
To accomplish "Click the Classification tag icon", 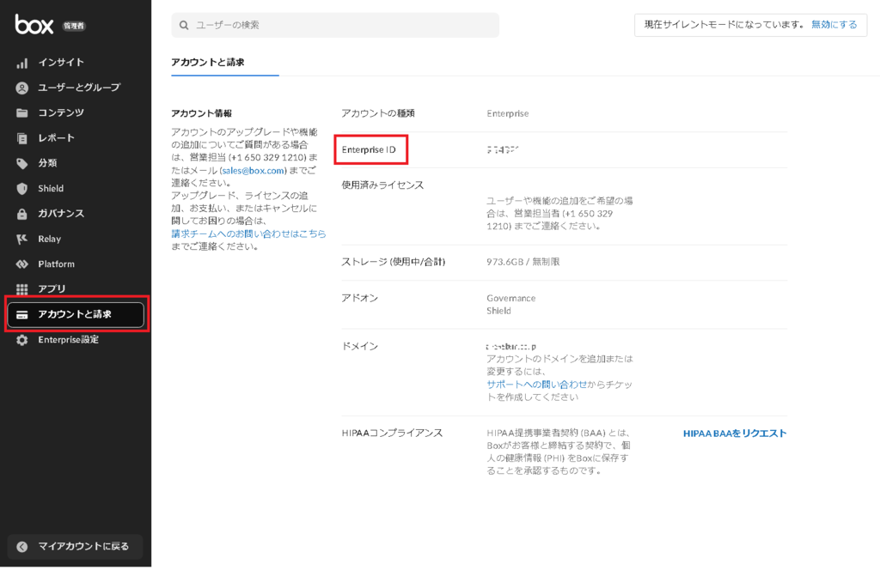I will click(22, 163).
